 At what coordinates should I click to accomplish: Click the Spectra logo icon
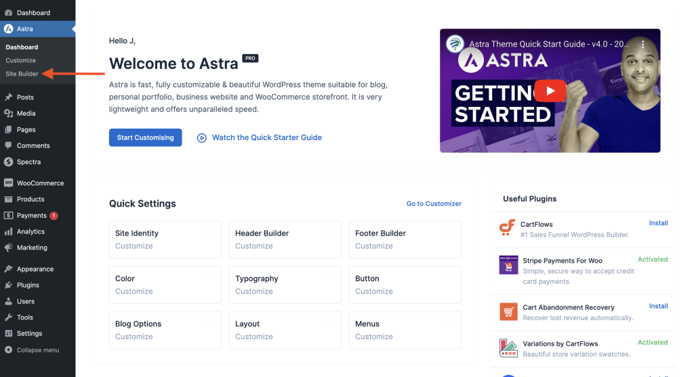point(8,162)
